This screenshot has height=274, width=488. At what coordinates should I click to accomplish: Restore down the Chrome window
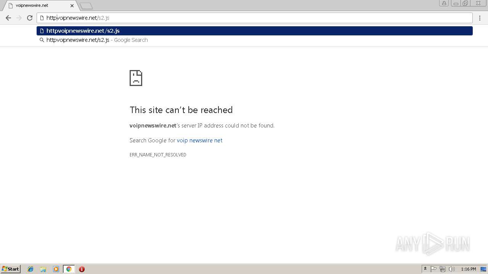[x=465, y=3]
